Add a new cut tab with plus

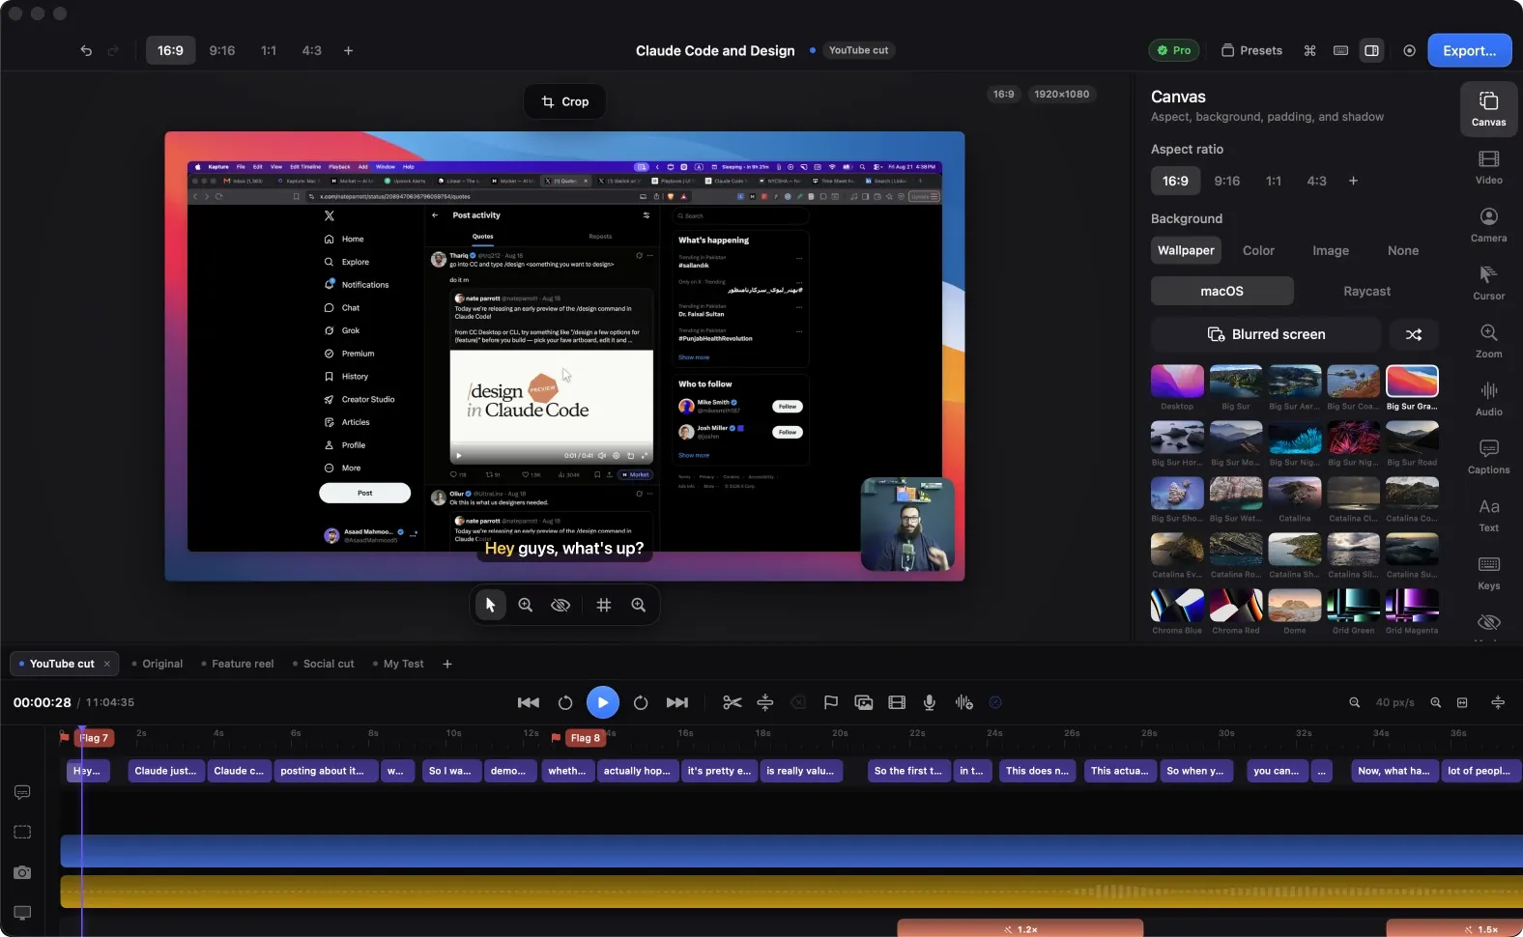pyautogui.click(x=446, y=664)
